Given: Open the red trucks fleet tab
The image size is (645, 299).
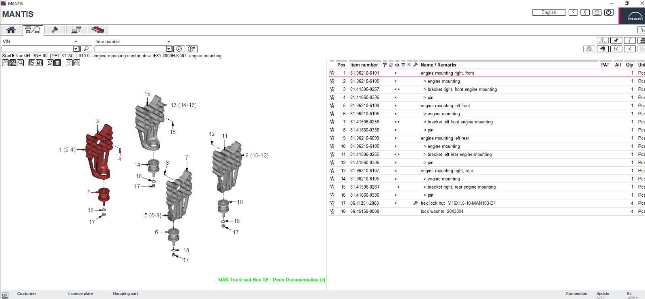Looking at the screenshot, I should point(98,30).
